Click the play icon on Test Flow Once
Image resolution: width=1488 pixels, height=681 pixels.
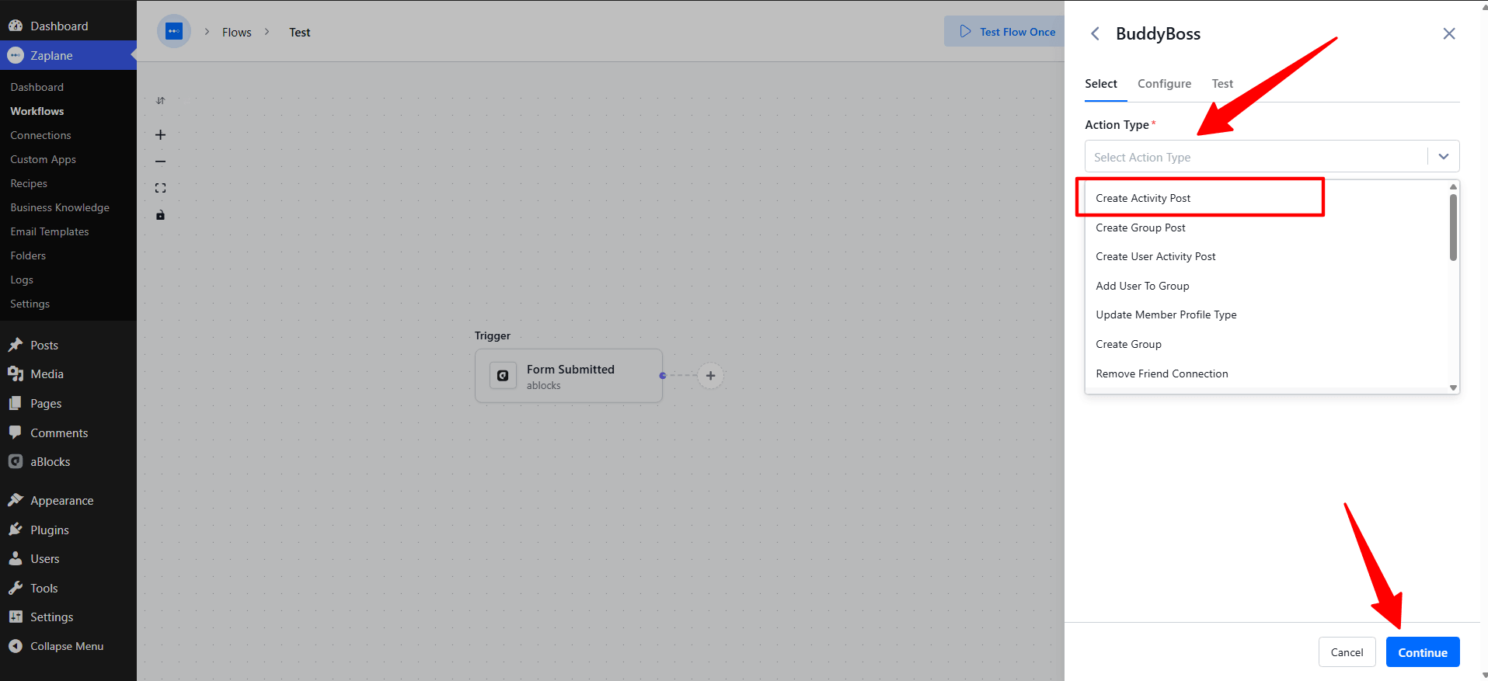pos(965,32)
